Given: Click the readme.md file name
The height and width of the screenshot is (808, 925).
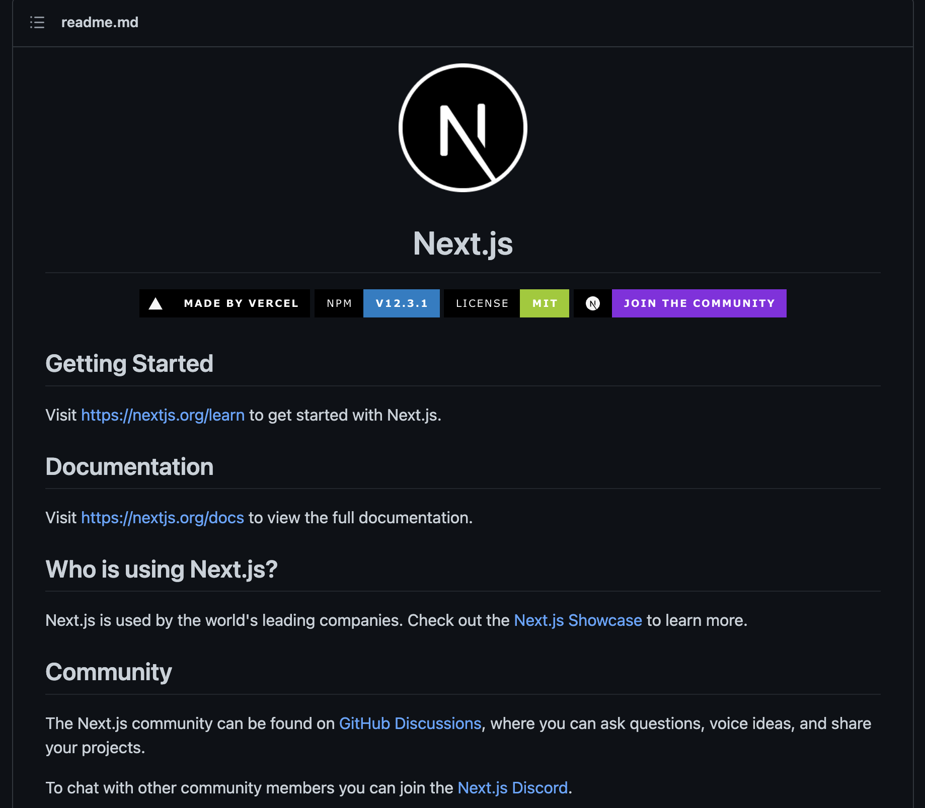Looking at the screenshot, I should tap(100, 23).
